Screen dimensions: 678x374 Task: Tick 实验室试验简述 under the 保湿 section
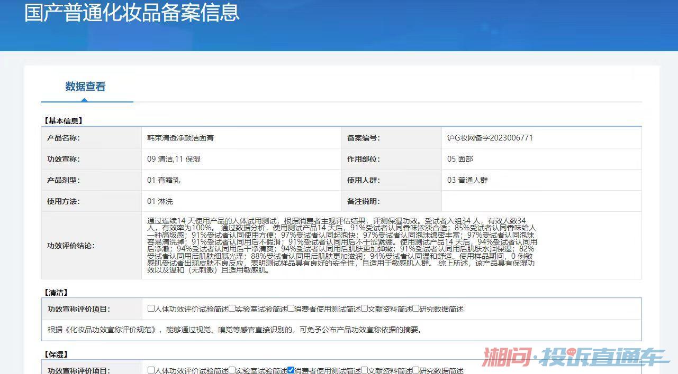click(232, 370)
